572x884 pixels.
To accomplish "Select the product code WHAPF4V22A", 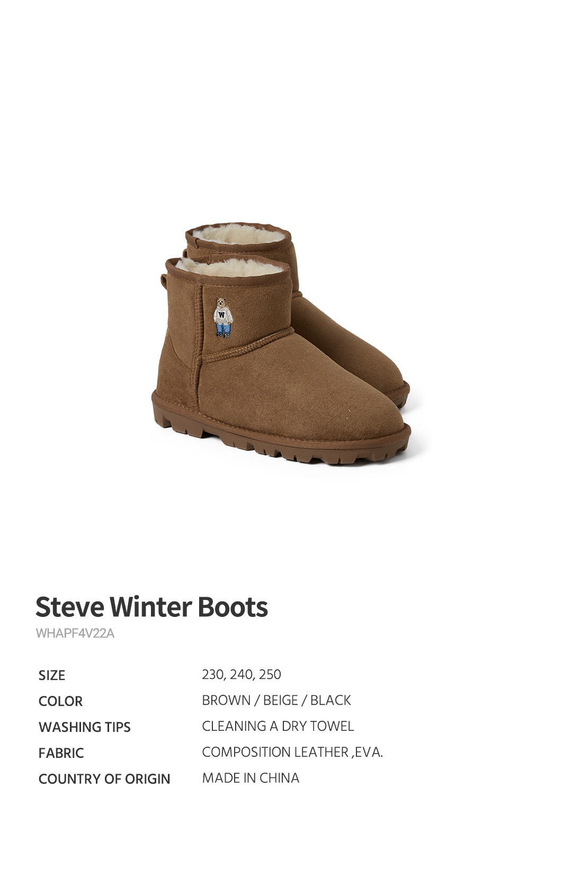I will [x=75, y=633].
